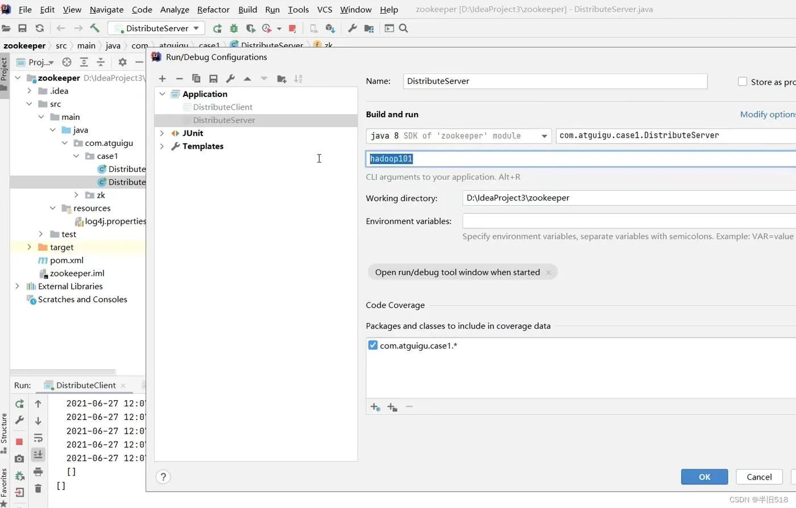Select DistributeClient configuration in list
This screenshot has height=508, width=796.
tap(222, 107)
